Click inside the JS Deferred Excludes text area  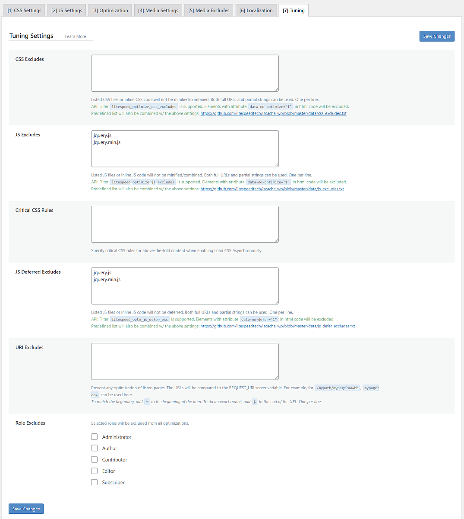tap(185, 286)
